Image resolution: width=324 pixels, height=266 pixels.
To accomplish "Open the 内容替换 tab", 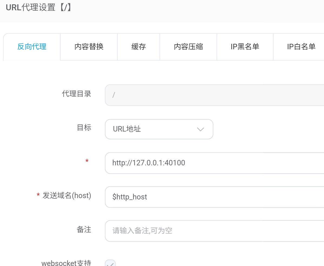I will [x=89, y=47].
